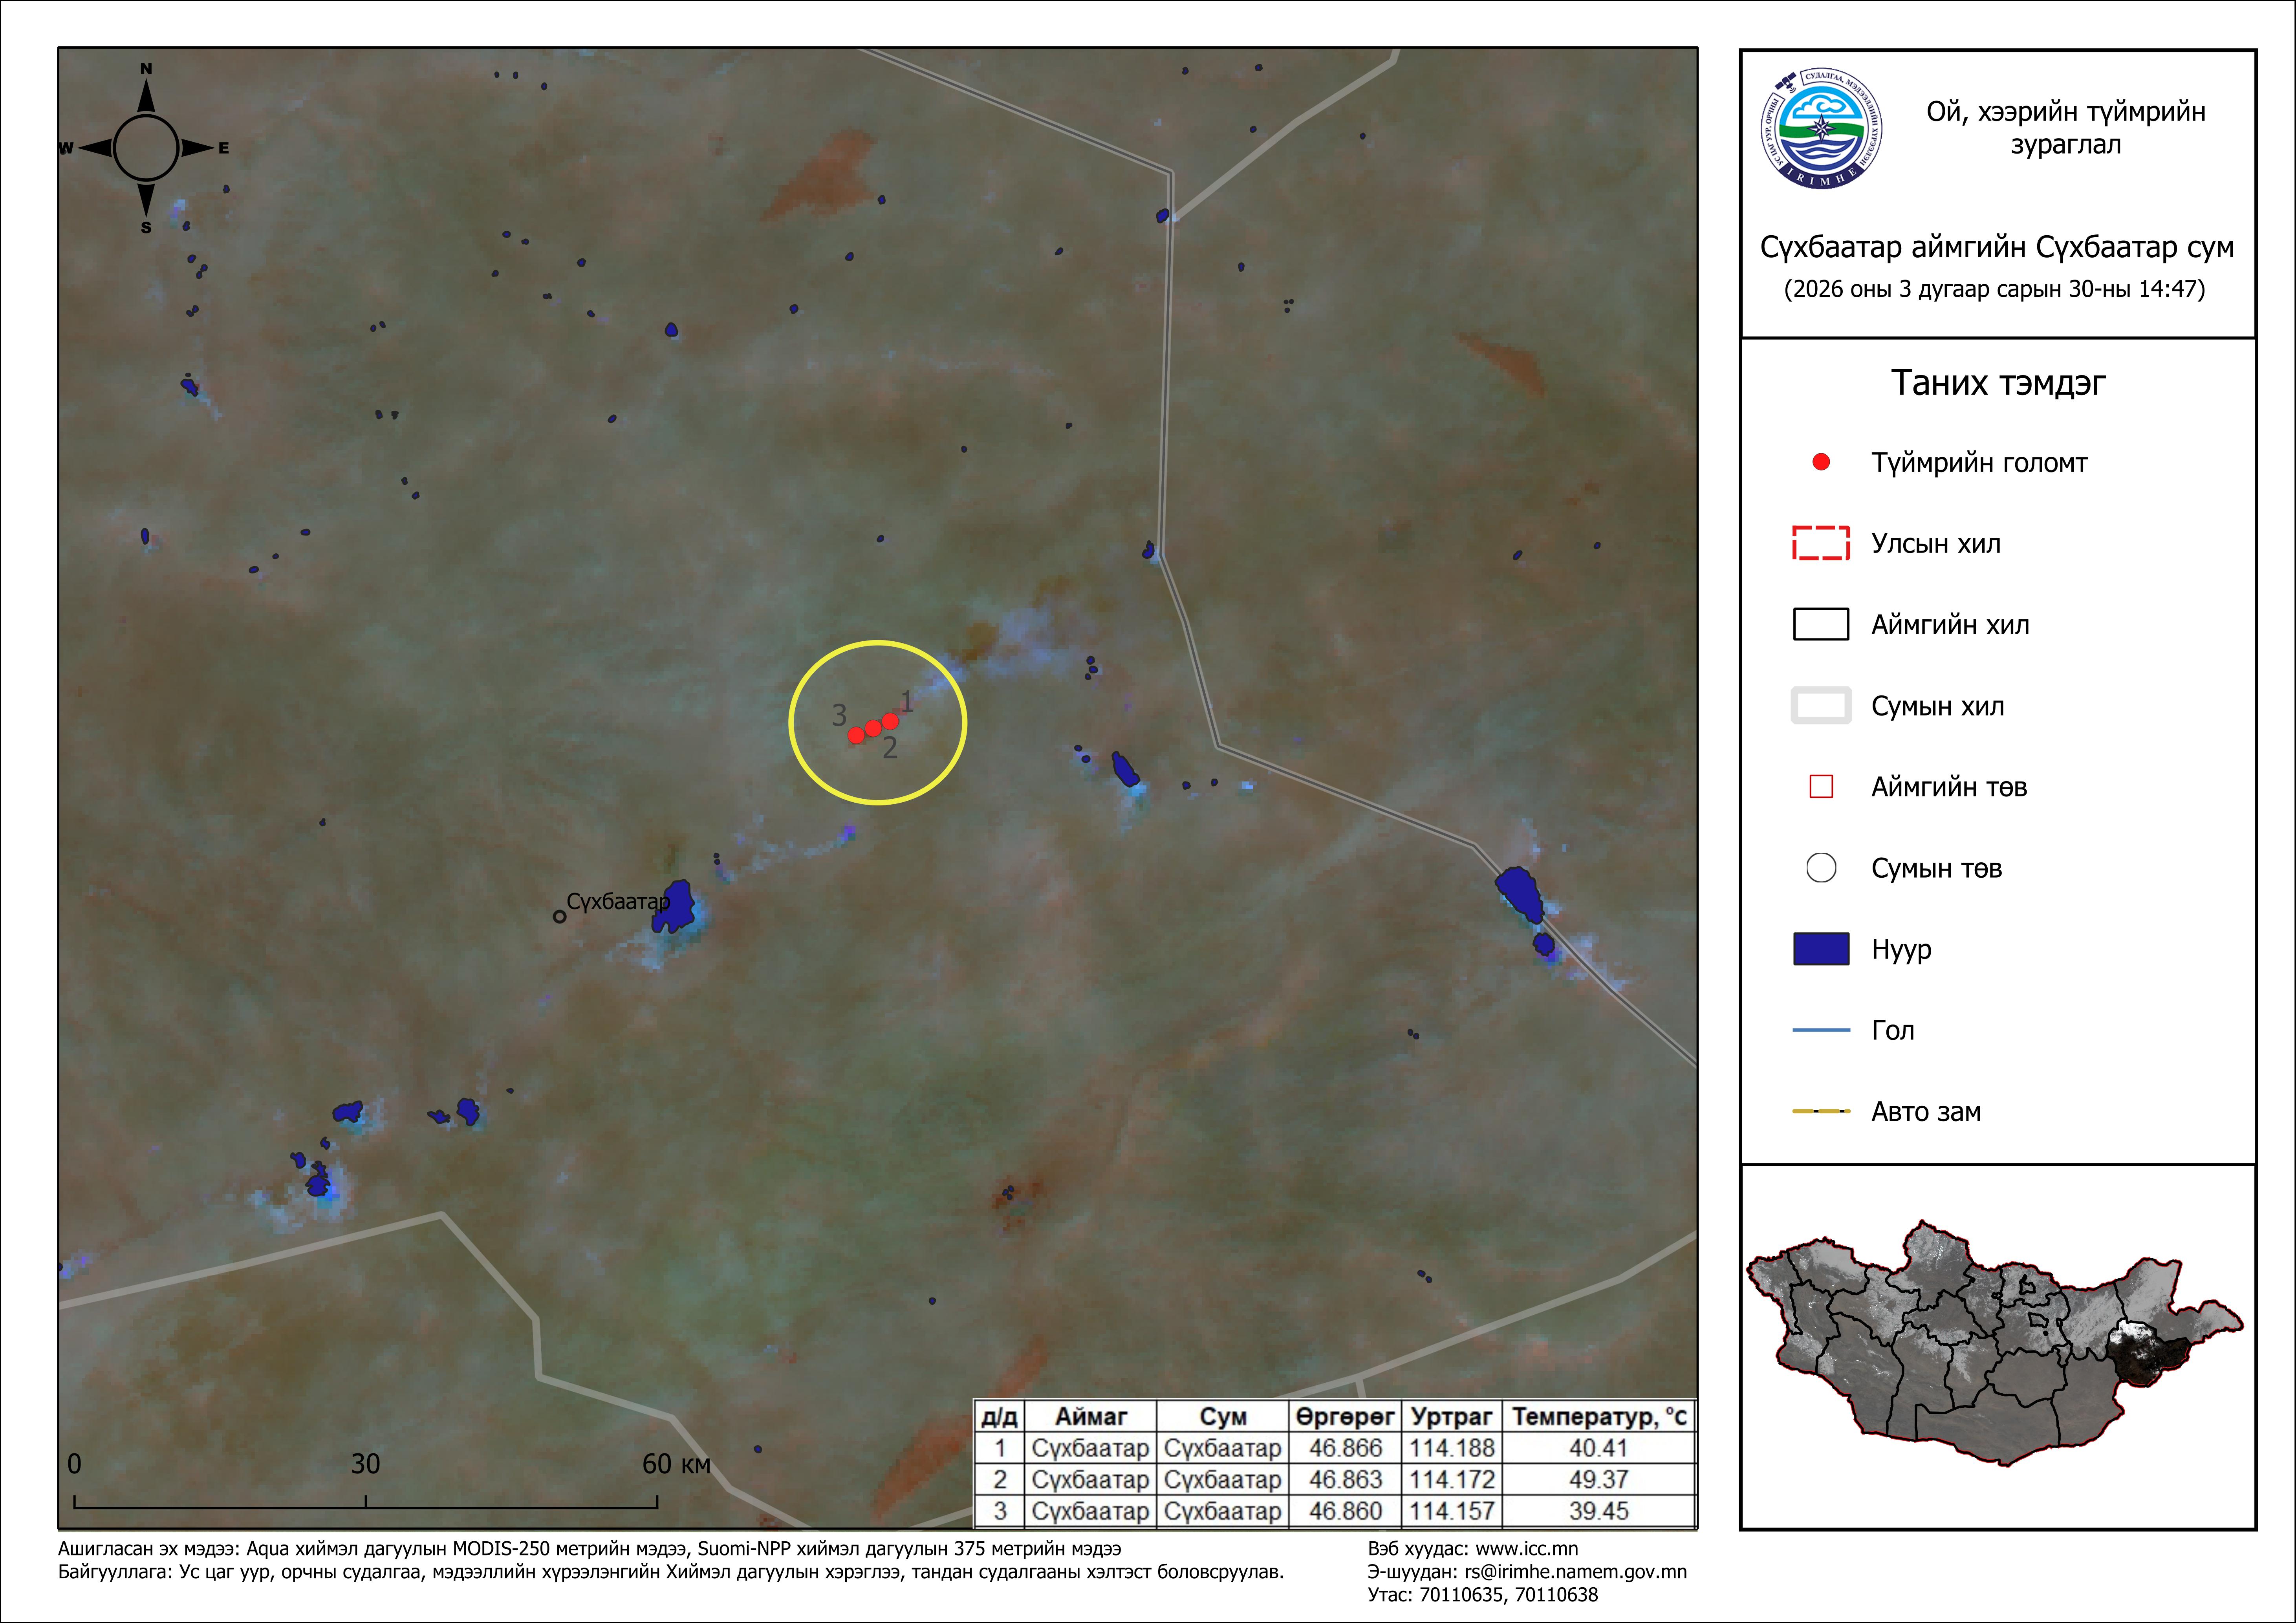Viewport: 2296px width, 1623px height.
Task: Click the small red province center square
Action: pyautogui.click(x=1821, y=787)
